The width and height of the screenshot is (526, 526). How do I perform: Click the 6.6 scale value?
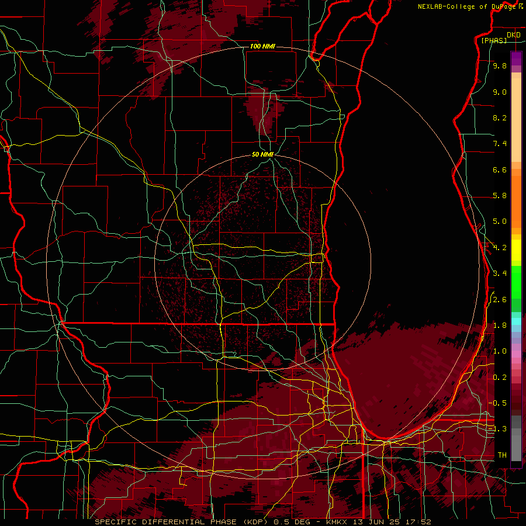(x=500, y=170)
